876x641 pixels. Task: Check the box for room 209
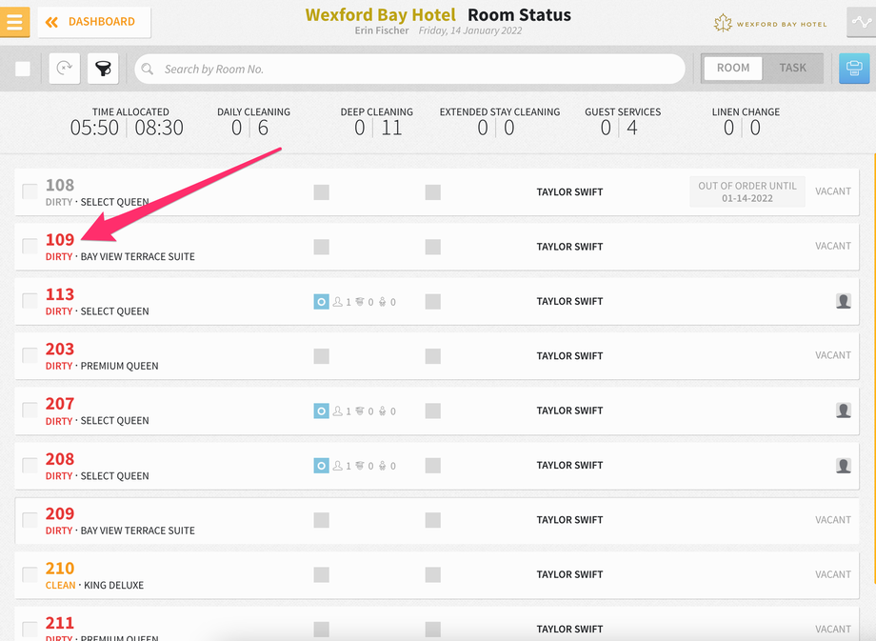[30, 520]
